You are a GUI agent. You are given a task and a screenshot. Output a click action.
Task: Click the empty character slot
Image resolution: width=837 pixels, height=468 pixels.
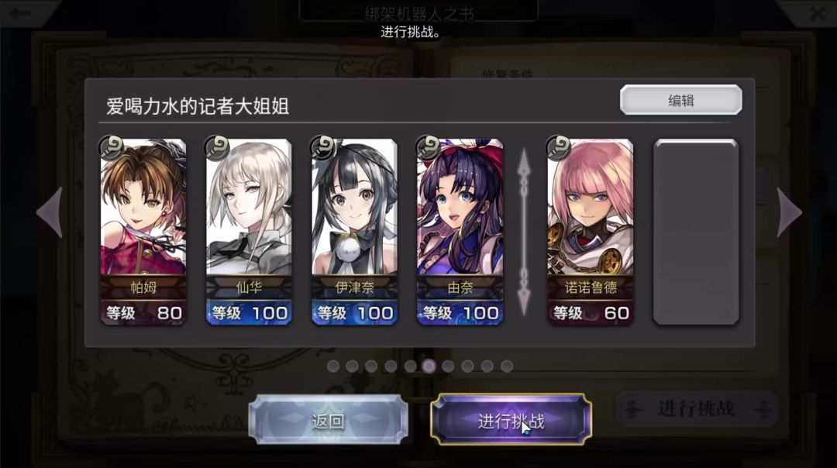(x=696, y=232)
